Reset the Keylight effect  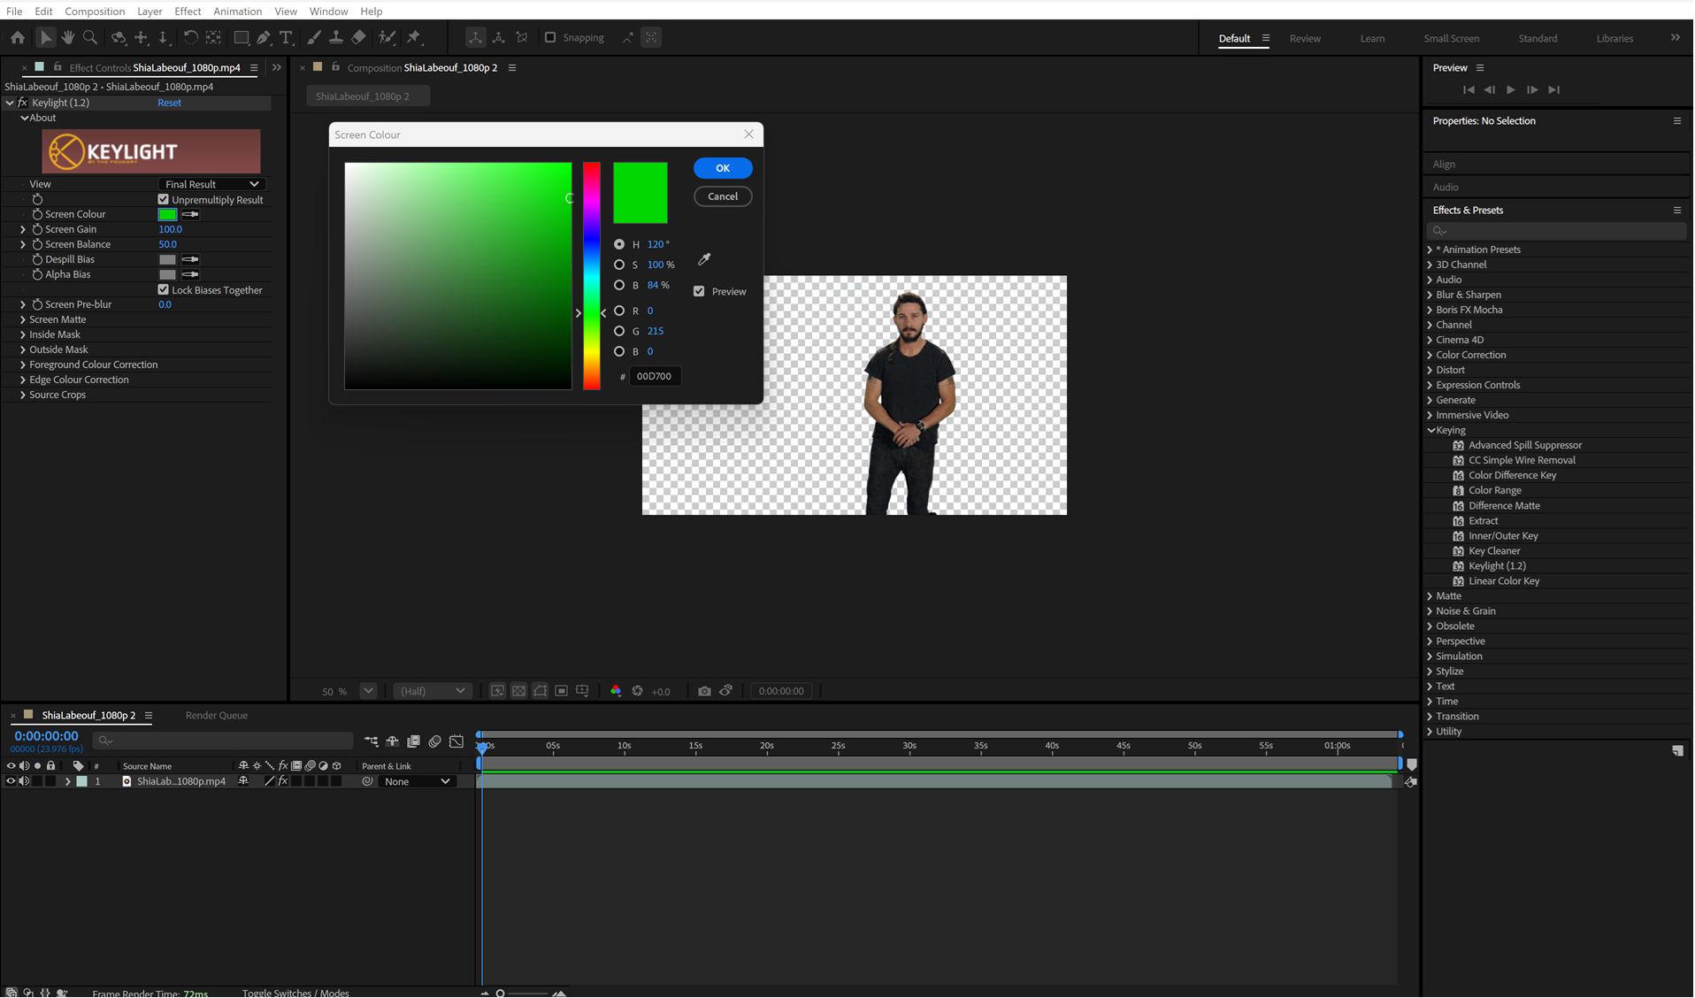click(x=169, y=102)
